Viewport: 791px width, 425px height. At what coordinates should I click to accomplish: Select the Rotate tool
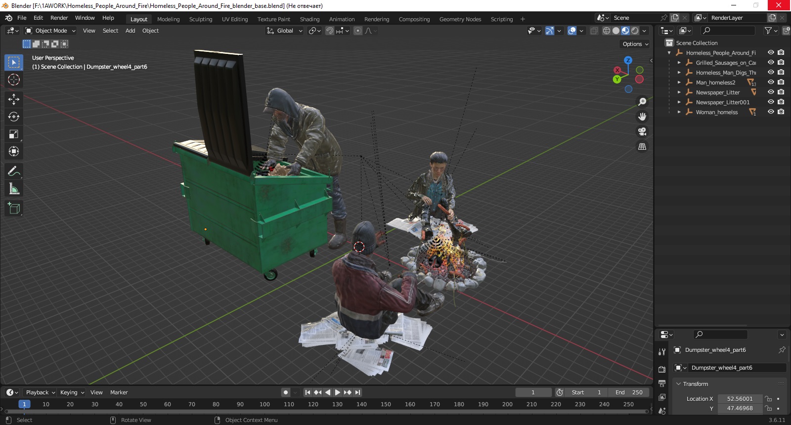coord(14,117)
